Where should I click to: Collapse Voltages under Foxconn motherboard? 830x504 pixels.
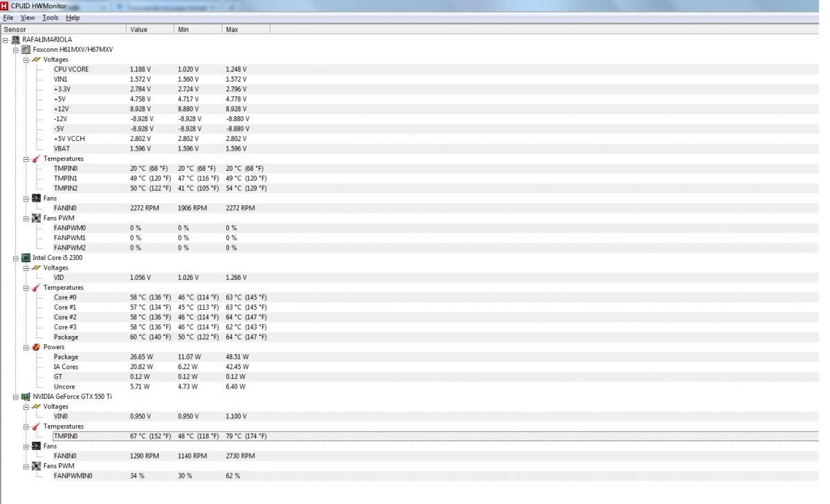pos(26,59)
